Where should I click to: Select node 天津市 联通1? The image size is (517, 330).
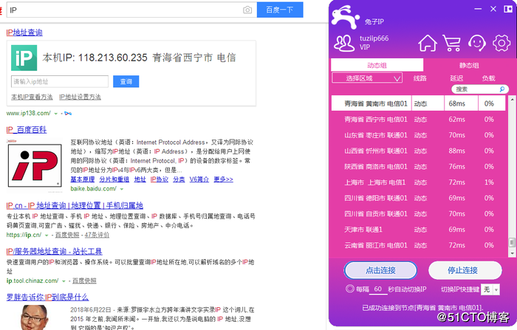pyautogui.click(x=418, y=230)
